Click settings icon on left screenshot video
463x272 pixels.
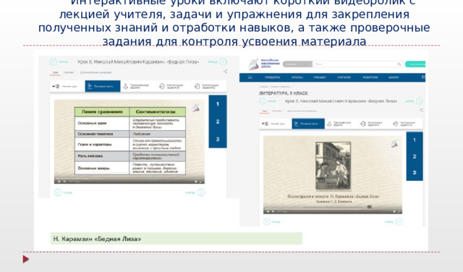click(x=195, y=182)
